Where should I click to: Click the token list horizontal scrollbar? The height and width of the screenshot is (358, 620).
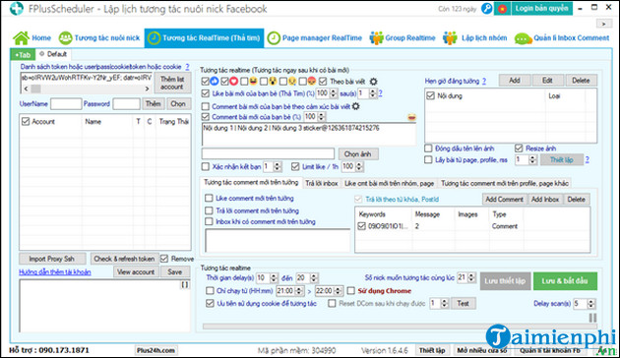click(x=87, y=89)
